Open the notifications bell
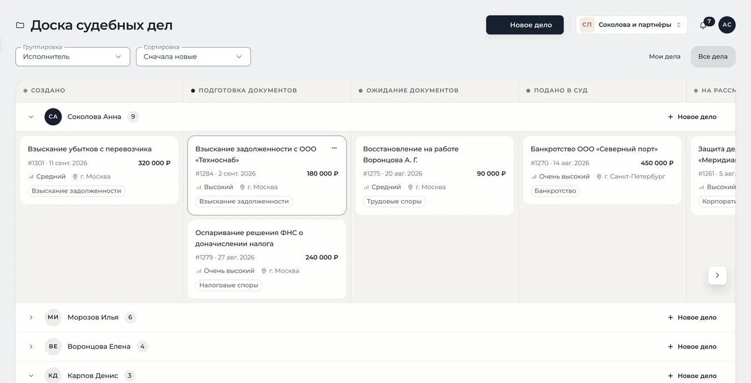 703,25
